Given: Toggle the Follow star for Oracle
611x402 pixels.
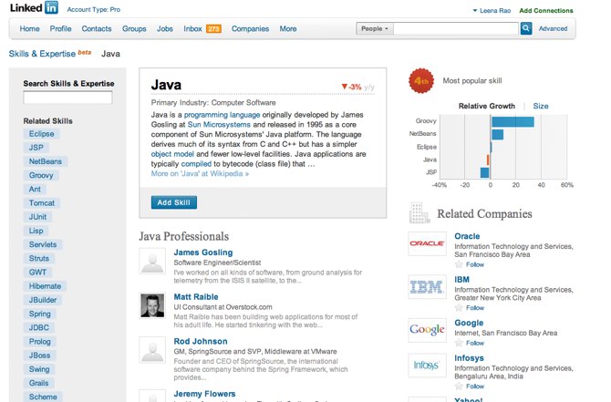Looking at the screenshot, I should click(459, 264).
